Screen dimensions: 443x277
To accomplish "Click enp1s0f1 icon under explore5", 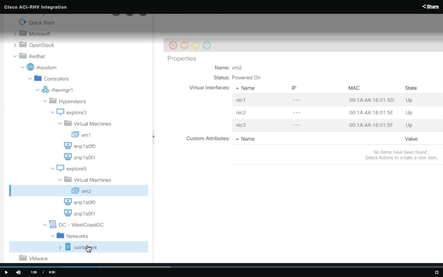I will (x=68, y=213).
